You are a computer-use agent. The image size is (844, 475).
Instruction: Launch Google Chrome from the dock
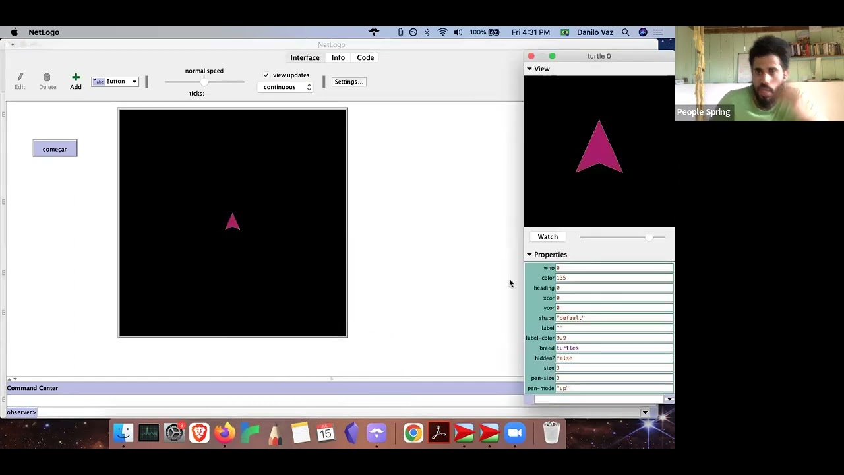413,433
